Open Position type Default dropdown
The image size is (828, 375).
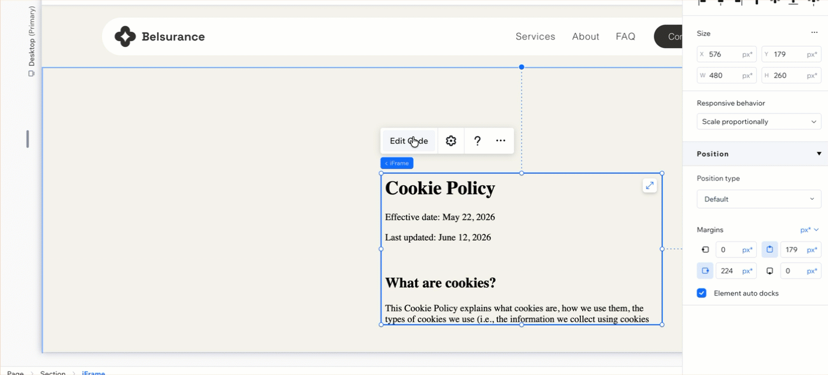(759, 199)
